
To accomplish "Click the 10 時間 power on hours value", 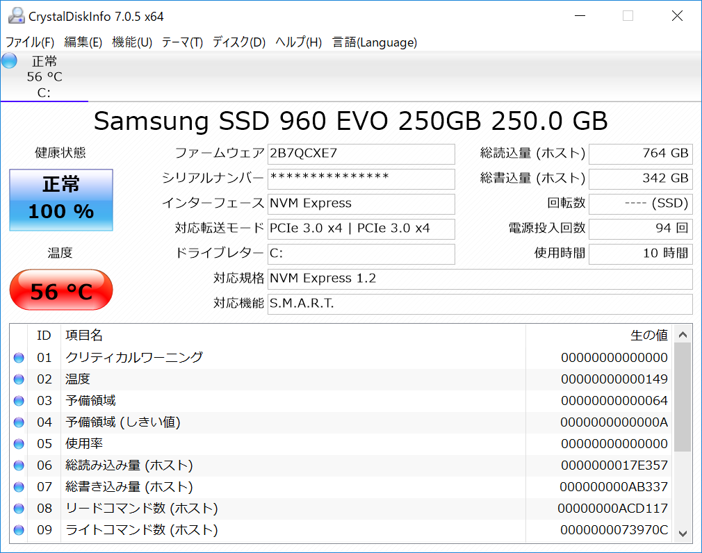I will (641, 254).
